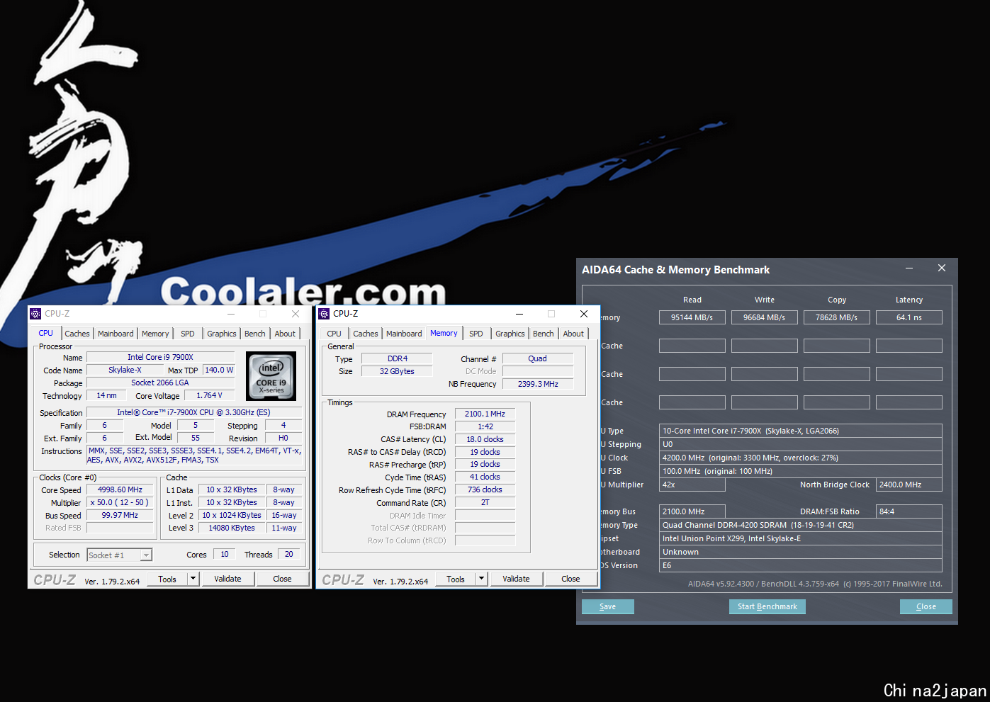Click the Intel Core i9 X-series logo

[x=271, y=376]
